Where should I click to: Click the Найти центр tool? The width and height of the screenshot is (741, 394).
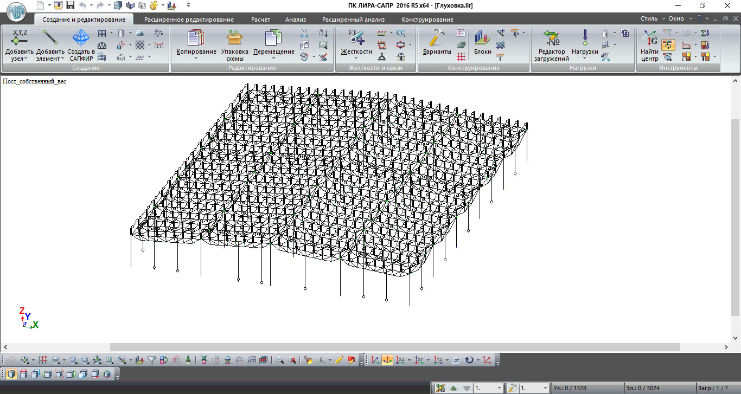pos(649,44)
